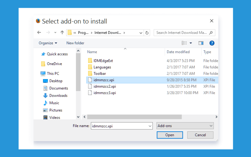
Task: Expand the File name history dropdown
Action: pos(150,126)
